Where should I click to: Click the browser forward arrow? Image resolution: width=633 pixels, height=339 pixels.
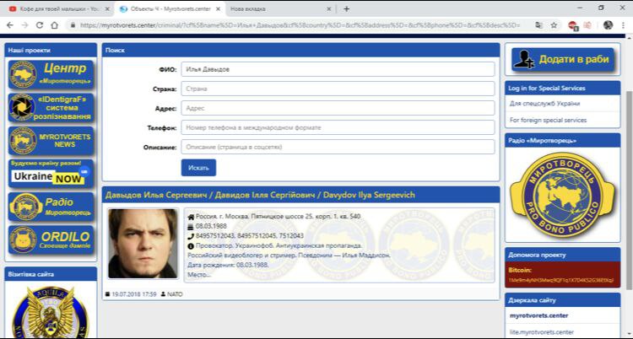click(24, 25)
